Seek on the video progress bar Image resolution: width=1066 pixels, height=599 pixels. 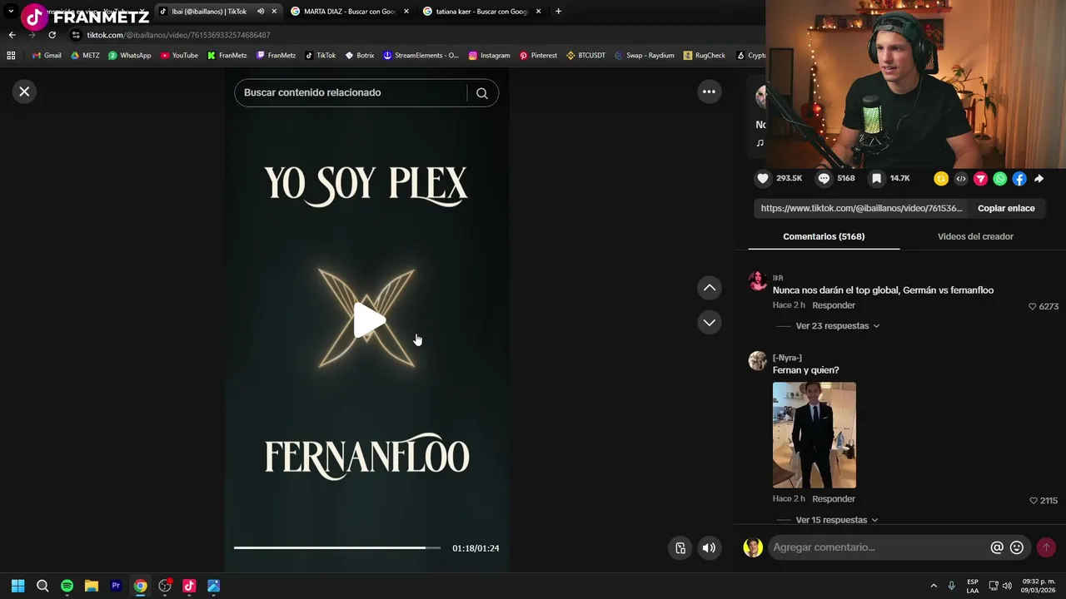[x=337, y=547]
